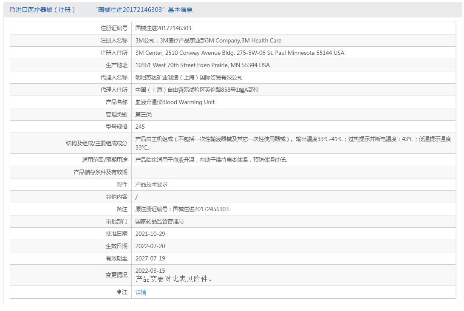Click the 生效日期 label
This screenshot has width=464, height=311.
[116, 246]
